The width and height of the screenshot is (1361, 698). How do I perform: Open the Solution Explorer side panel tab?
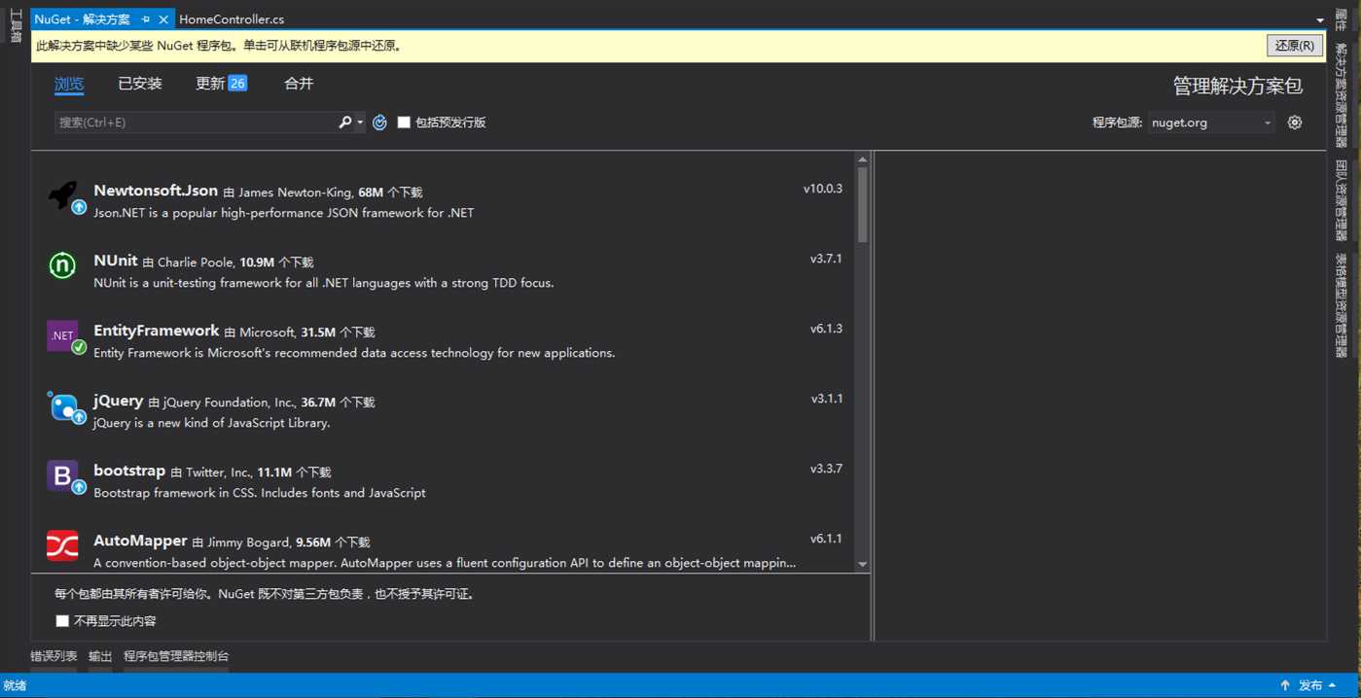[x=1342, y=95]
